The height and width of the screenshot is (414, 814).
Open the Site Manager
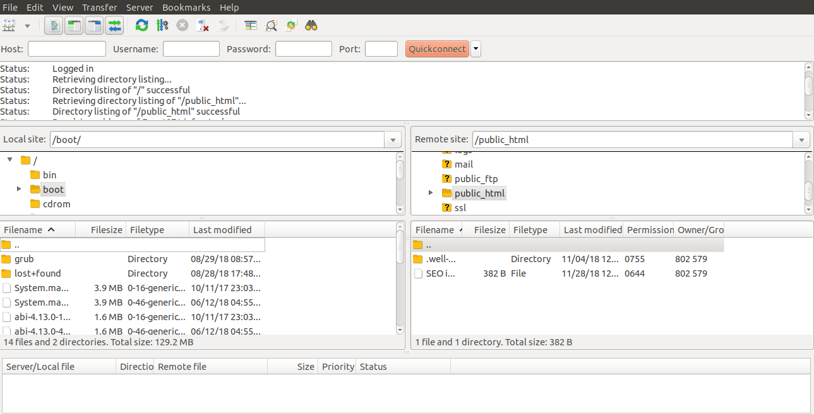click(x=10, y=25)
